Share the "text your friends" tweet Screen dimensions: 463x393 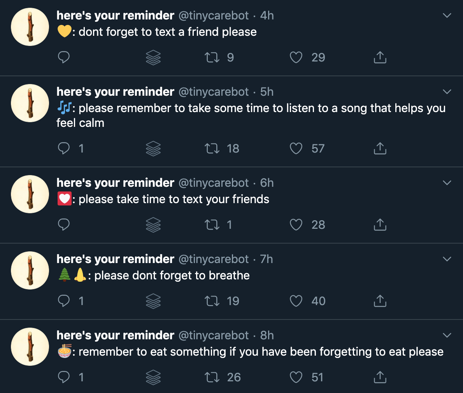(x=380, y=225)
